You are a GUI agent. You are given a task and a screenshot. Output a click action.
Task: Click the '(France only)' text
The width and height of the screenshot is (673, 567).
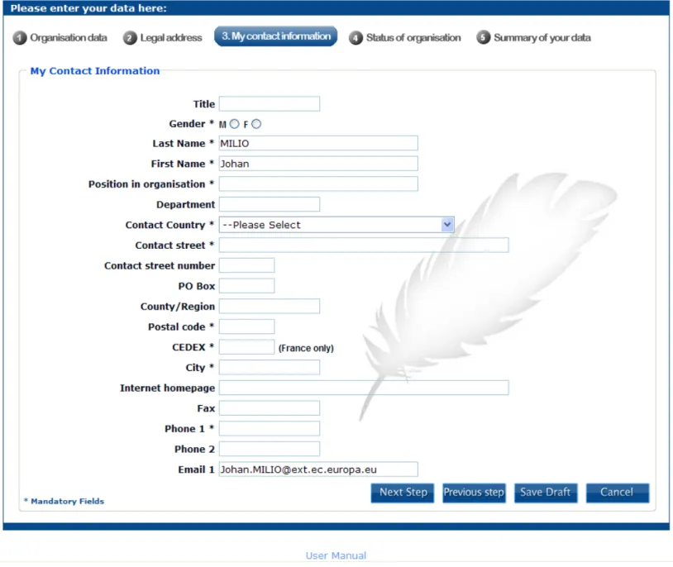coord(306,348)
